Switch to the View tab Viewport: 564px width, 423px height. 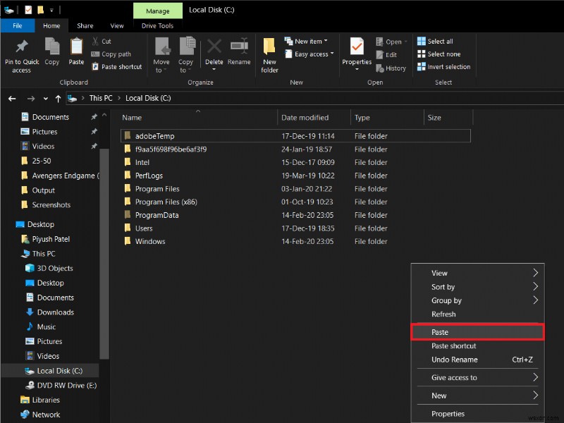[117, 25]
